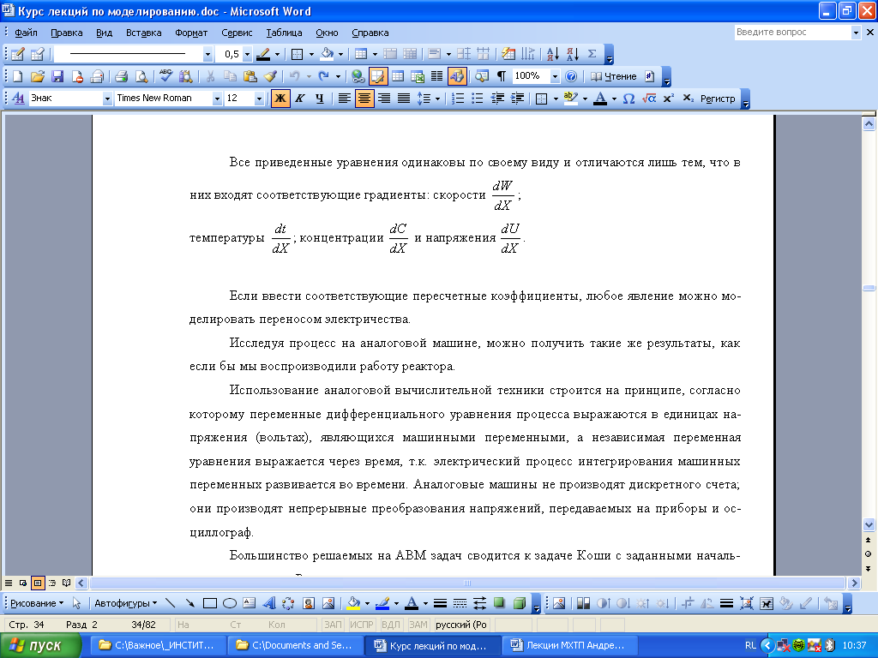This screenshot has height=658, width=878.
Task: Toggle Underline formatting Ч
Action: (319, 99)
